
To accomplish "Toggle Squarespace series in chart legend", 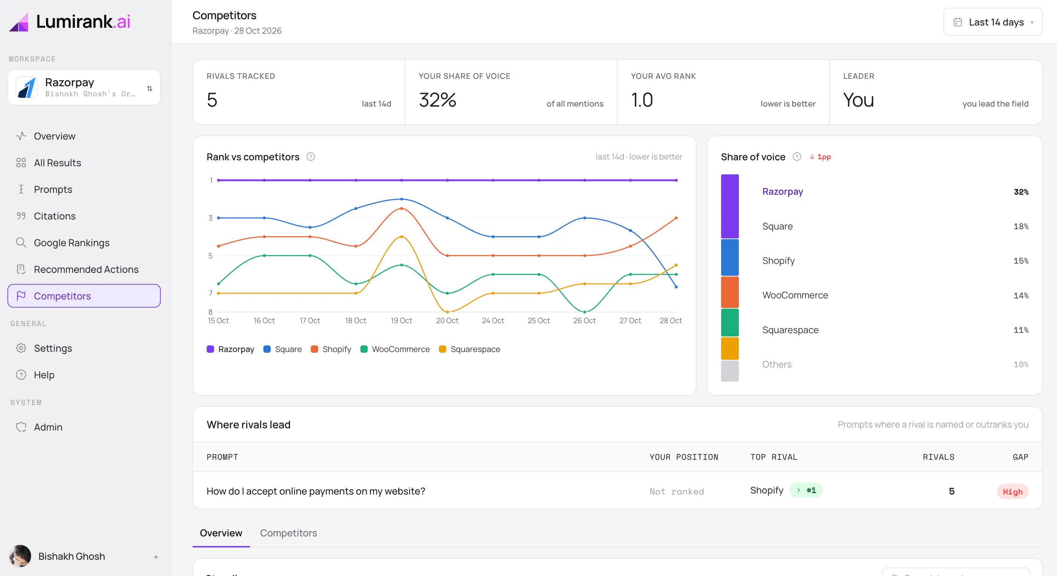I will 469,349.
